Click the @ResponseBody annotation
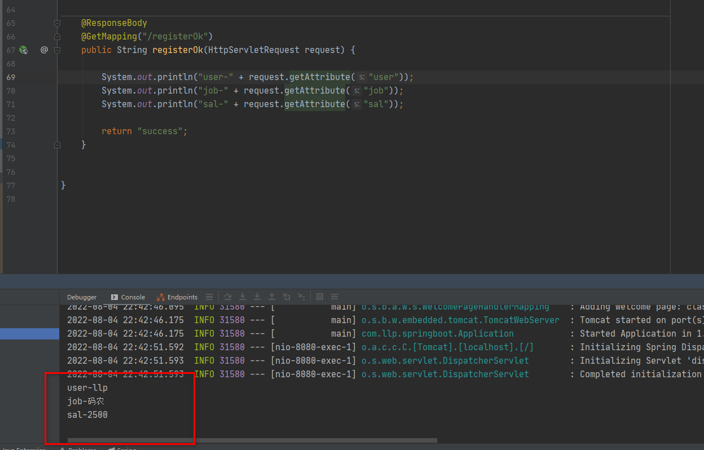The image size is (704, 450). pos(114,23)
